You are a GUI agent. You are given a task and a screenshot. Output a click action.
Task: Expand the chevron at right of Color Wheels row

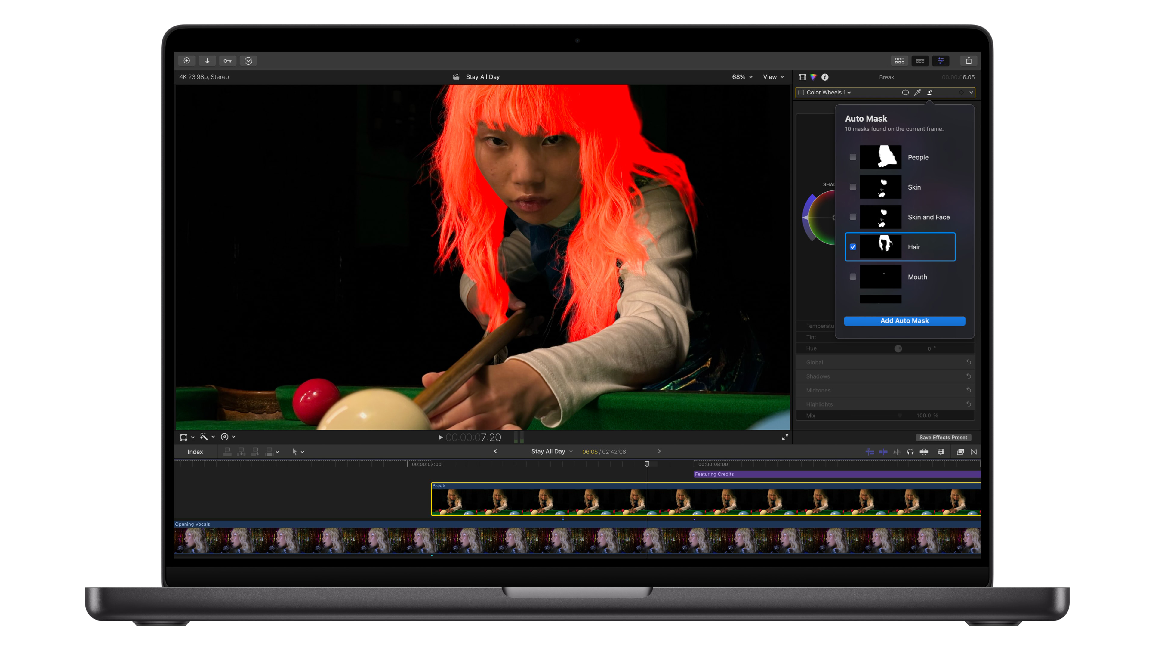(971, 92)
